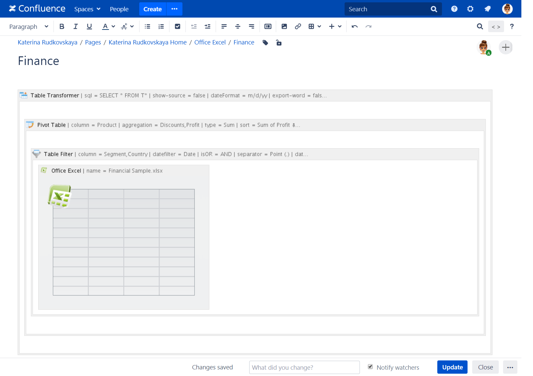Insert a bulleted list
Screen dimensions: 533x376
pyautogui.click(x=148, y=27)
